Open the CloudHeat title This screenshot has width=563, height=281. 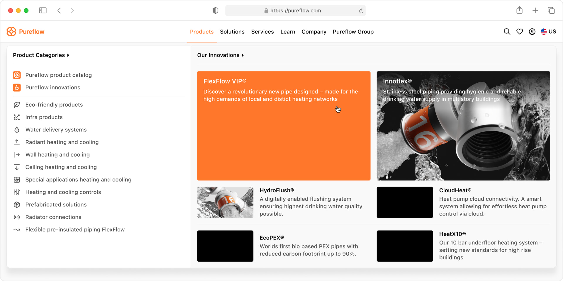(x=455, y=190)
